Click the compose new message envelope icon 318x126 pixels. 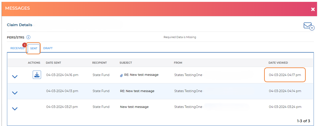point(308,26)
